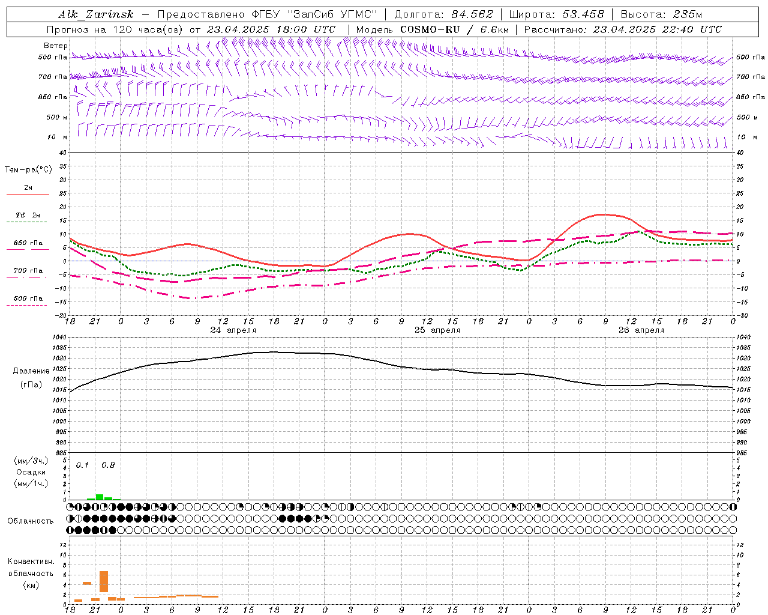The height and width of the screenshot is (615, 768).
Task: Click the '0.1' precipitation amount value
Action: [x=82, y=465]
